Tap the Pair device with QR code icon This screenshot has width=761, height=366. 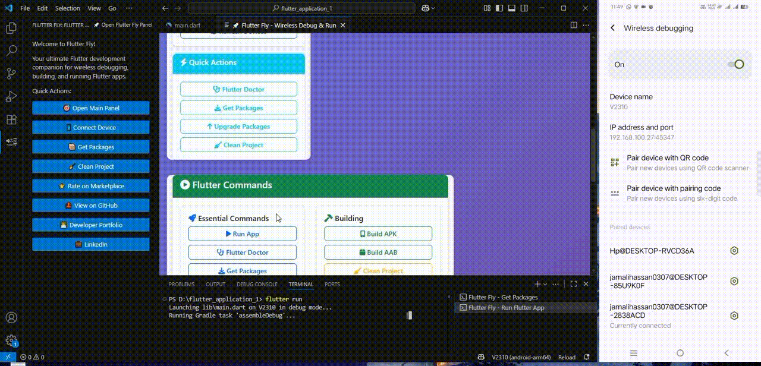click(615, 161)
